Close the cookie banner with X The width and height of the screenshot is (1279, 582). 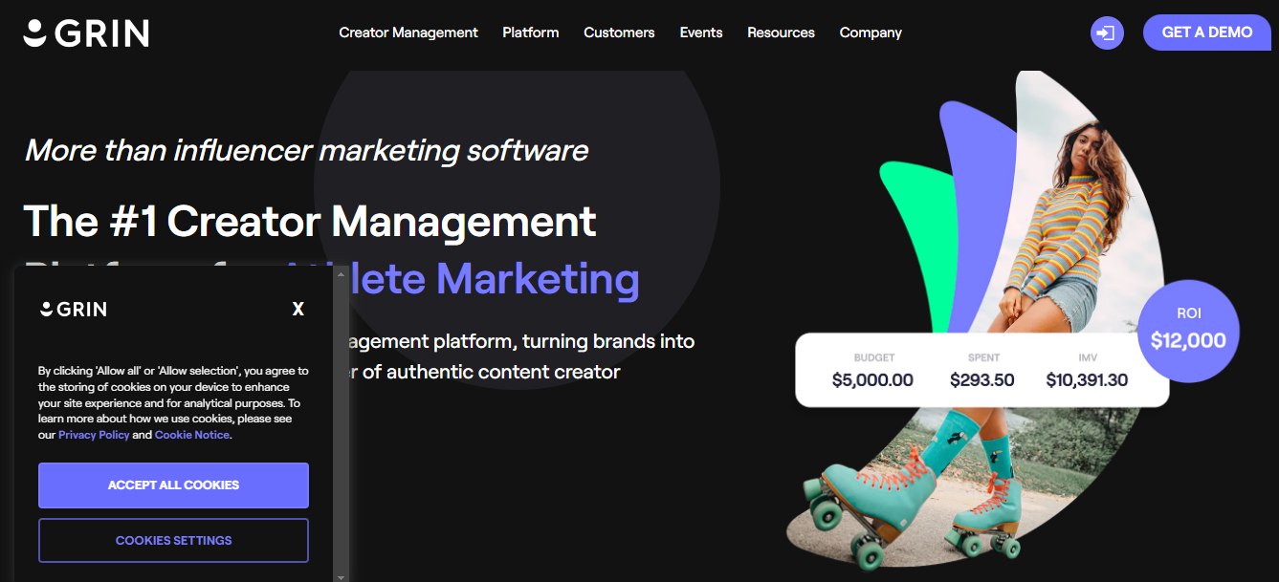pos(298,309)
